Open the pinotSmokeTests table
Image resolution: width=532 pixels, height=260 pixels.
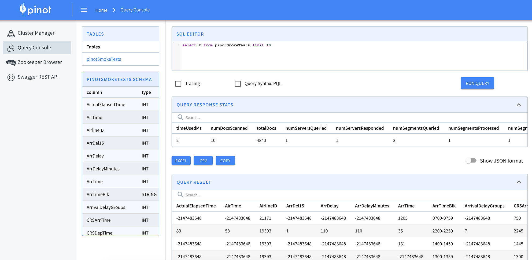click(x=104, y=59)
